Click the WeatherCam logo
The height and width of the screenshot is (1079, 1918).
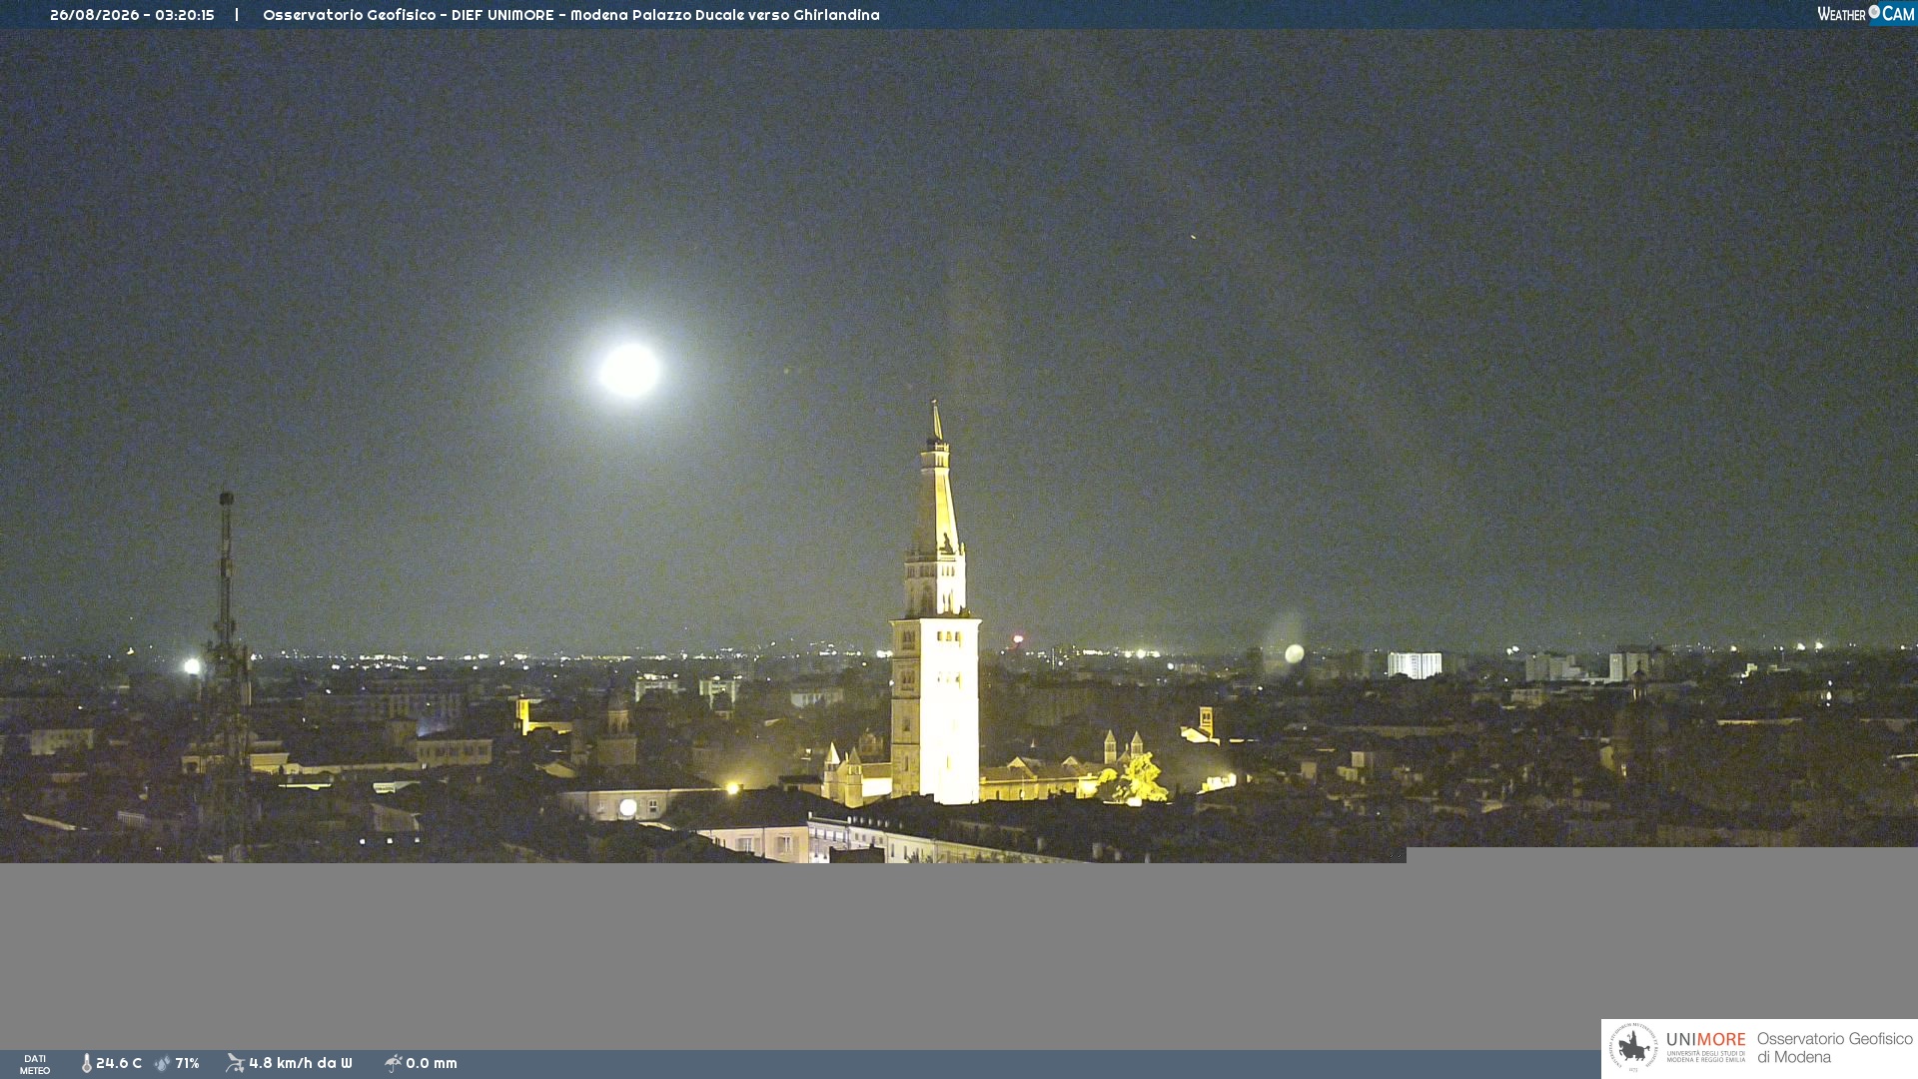pos(1865,13)
